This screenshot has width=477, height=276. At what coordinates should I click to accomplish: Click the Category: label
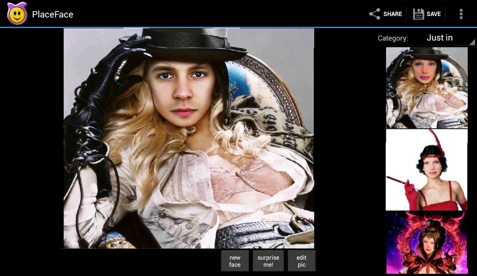[393, 38]
